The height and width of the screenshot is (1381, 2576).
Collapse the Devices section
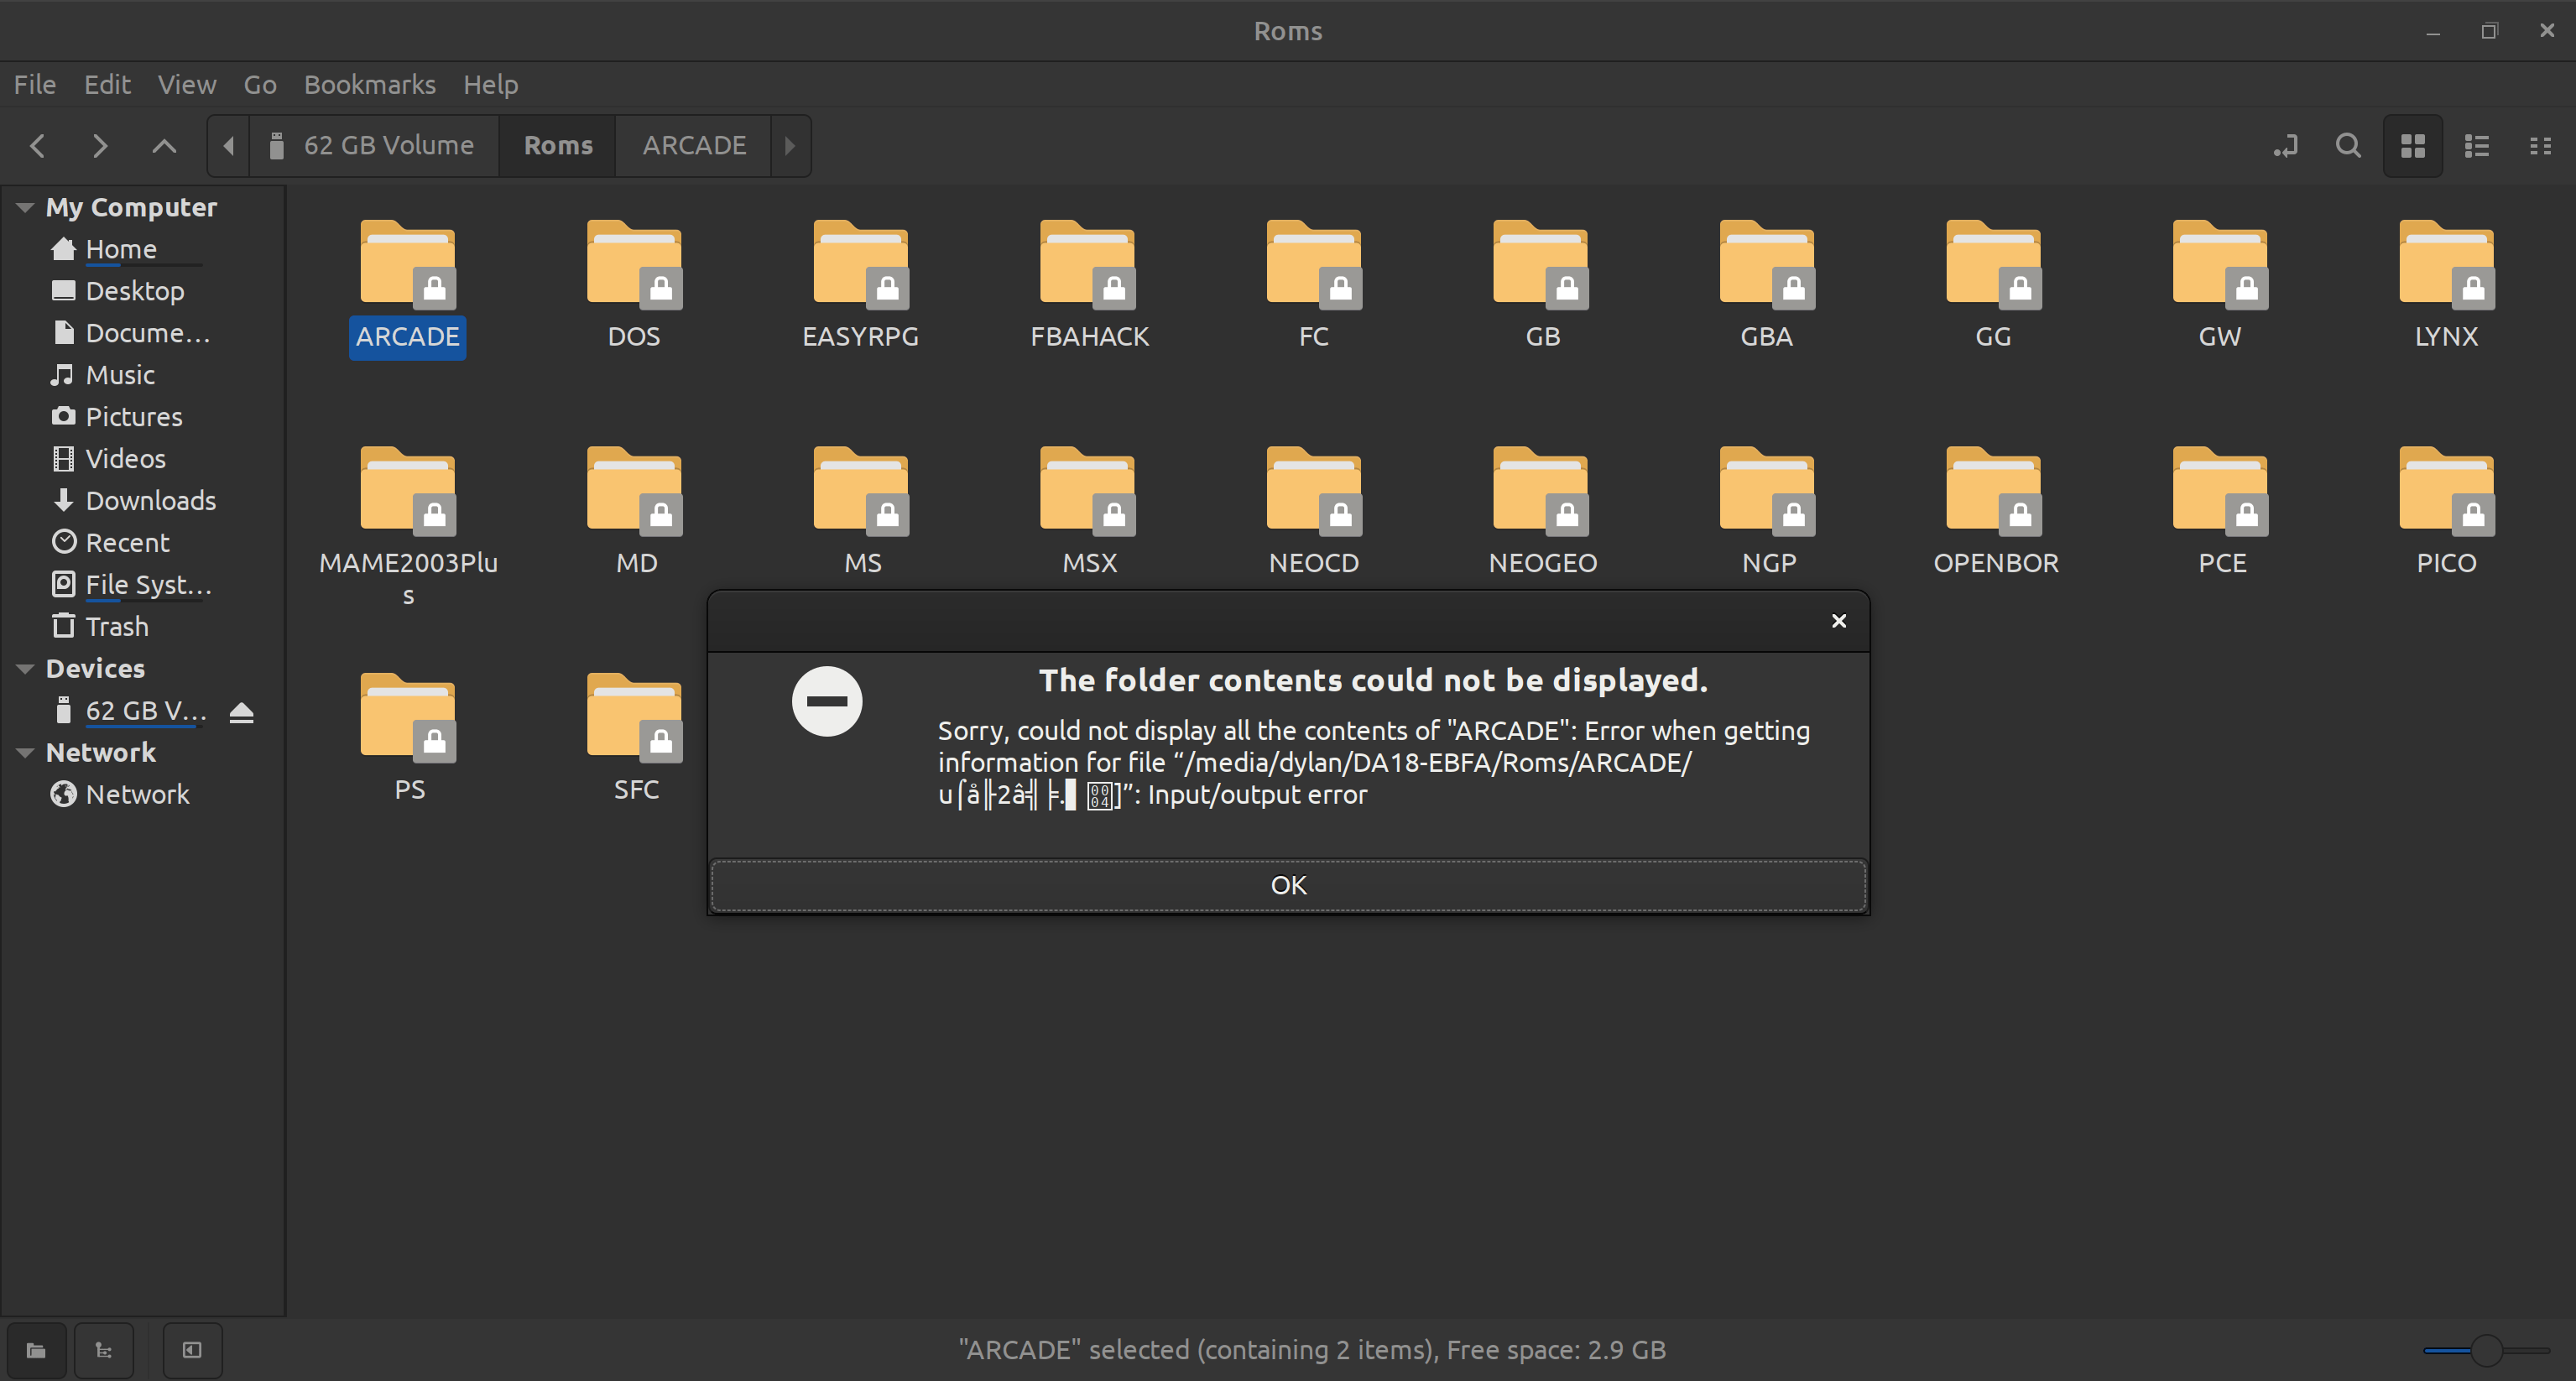(26, 669)
